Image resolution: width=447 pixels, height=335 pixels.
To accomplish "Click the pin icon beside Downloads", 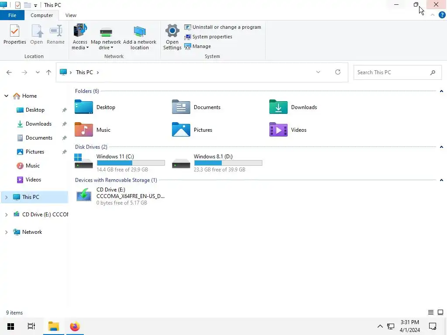I will click(x=65, y=124).
